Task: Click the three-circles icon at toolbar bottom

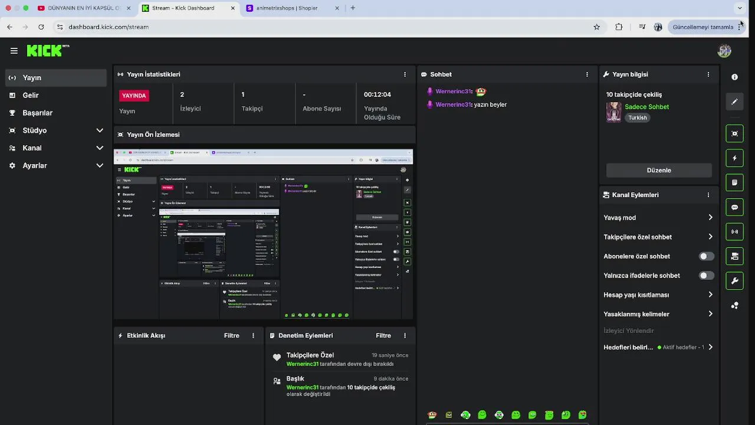Action: click(734, 305)
